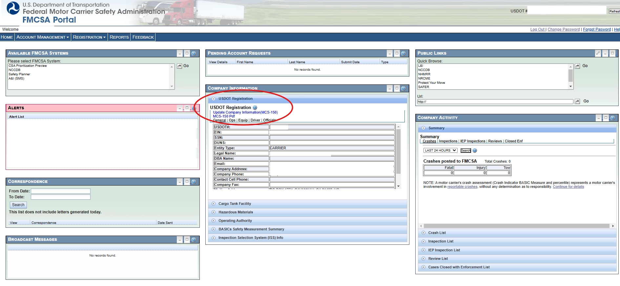Go to the Home menu item
The height and width of the screenshot is (286, 620).
pos(7,37)
